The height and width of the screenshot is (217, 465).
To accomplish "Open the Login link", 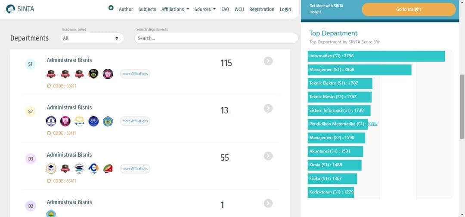I will pyautogui.click(x=285, y=9).
